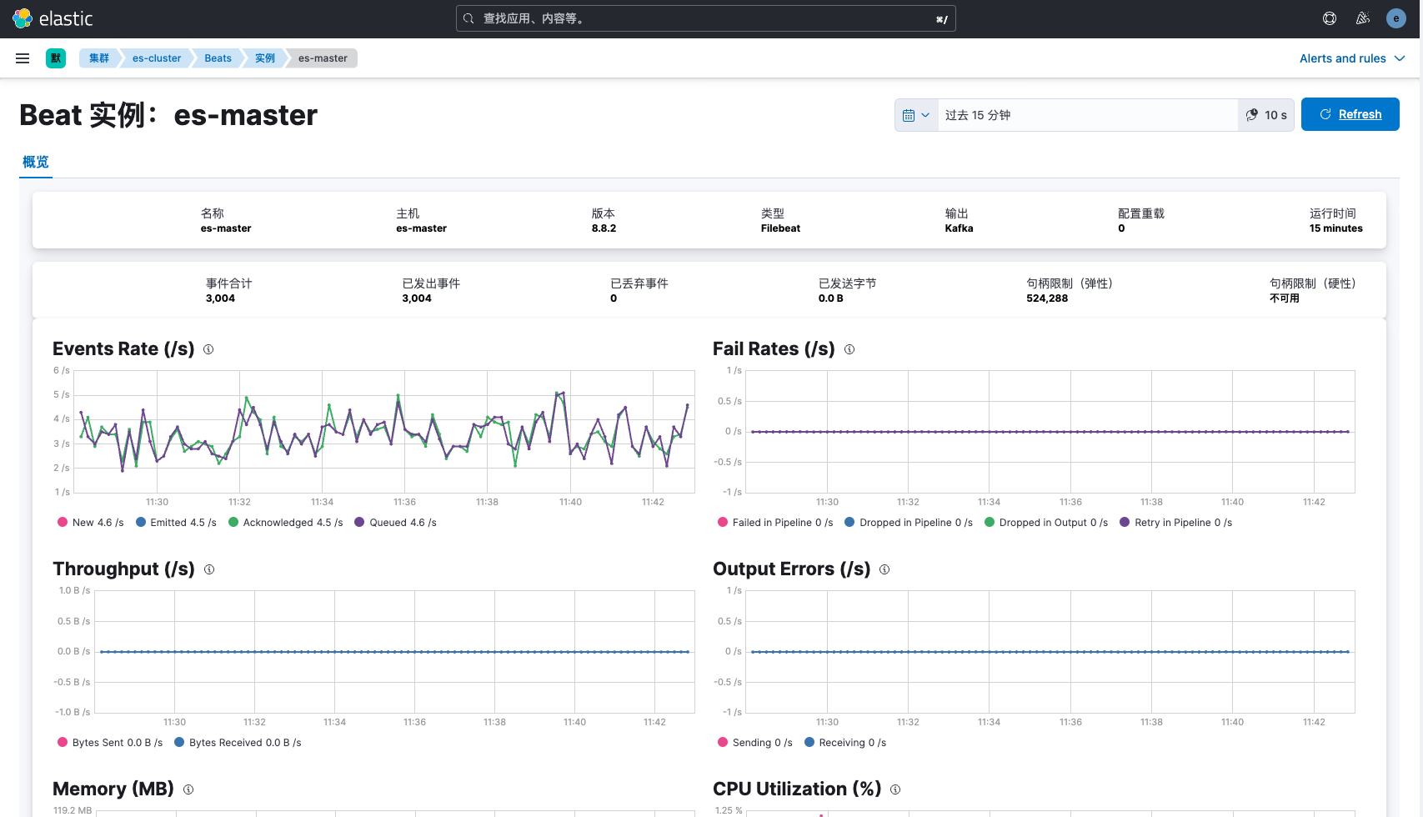Open the calendar quick date menu

pos(916,115)
